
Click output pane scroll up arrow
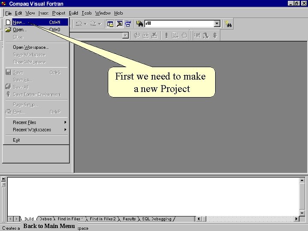302,180
